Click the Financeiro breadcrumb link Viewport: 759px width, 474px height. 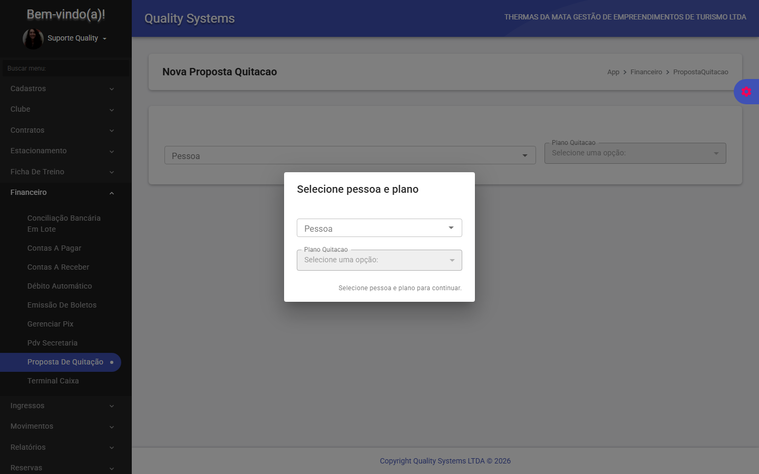646,72
